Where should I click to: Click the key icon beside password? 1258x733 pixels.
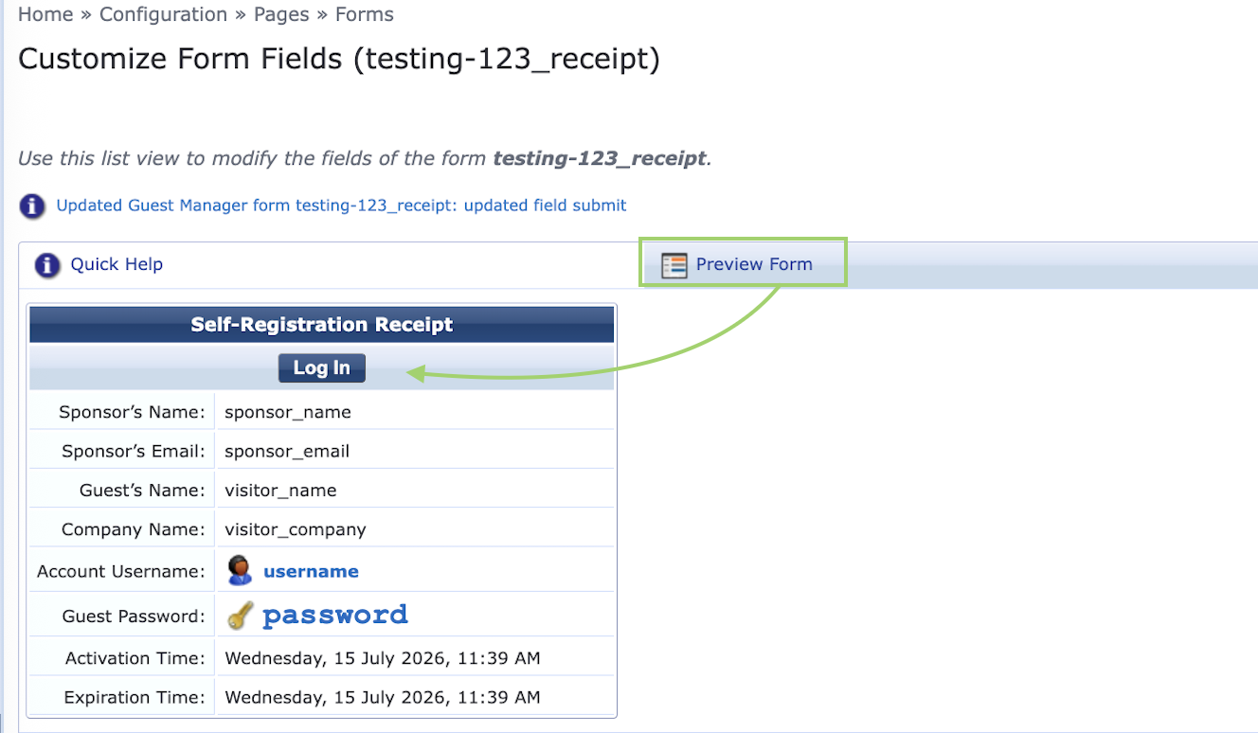click(x=241, y=616)
